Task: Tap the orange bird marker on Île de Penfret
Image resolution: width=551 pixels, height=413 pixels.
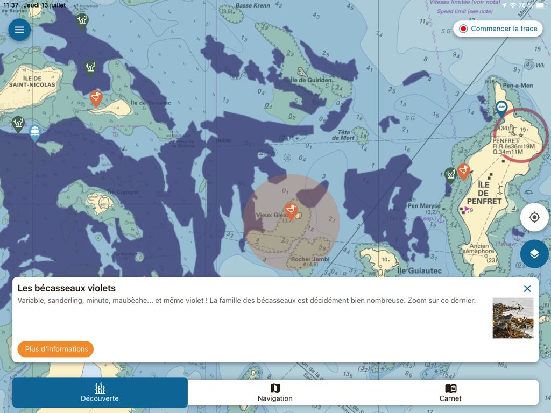Action: coord(464,171)
